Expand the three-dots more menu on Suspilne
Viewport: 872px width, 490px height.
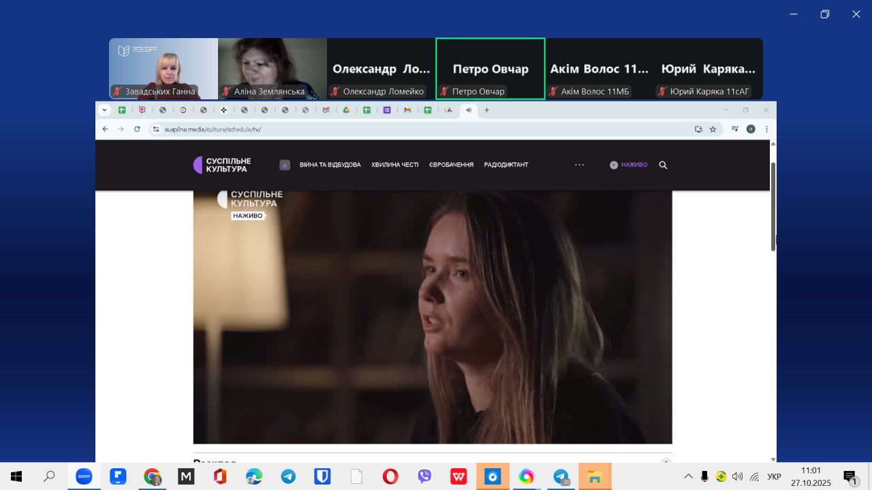tap(579, 165)
